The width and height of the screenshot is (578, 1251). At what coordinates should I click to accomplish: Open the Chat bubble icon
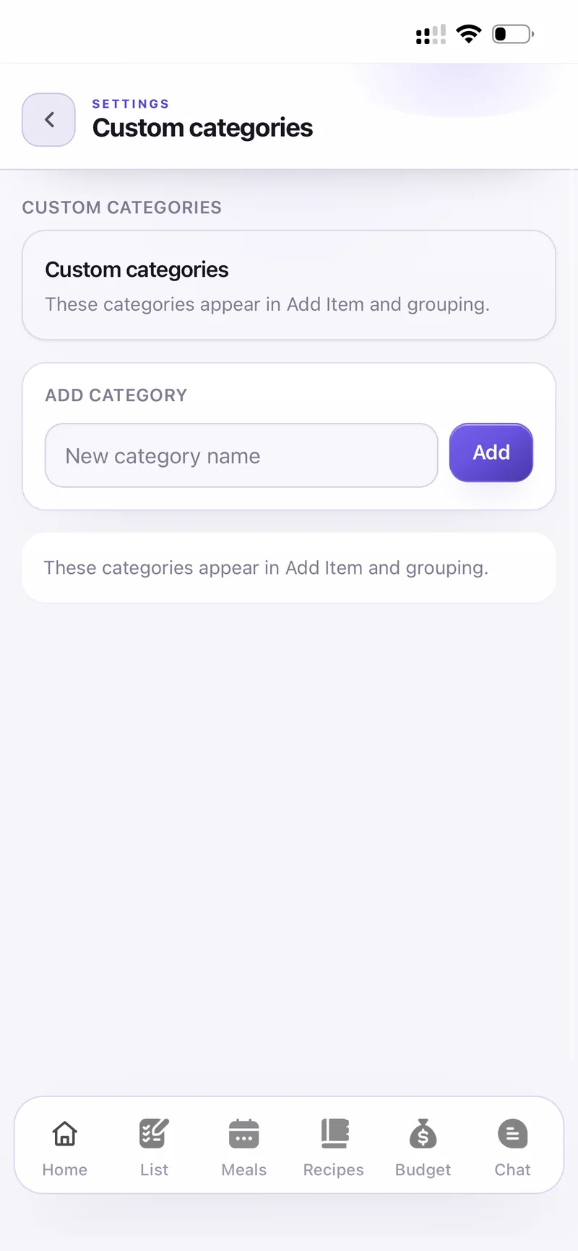[513, 1133]
